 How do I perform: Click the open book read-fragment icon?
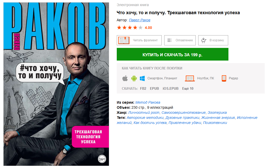click(x=124, y=40)
